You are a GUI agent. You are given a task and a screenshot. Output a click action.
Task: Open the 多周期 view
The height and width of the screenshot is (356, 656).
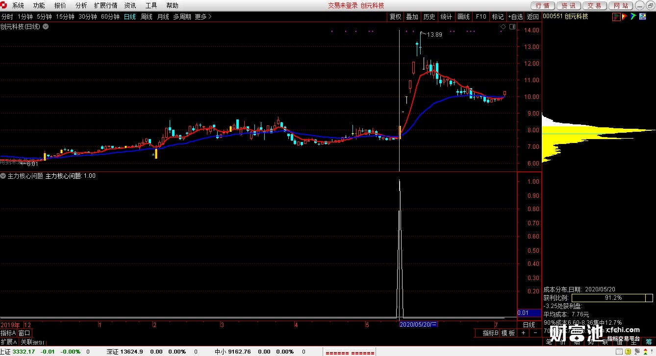[x=182, y=17]
